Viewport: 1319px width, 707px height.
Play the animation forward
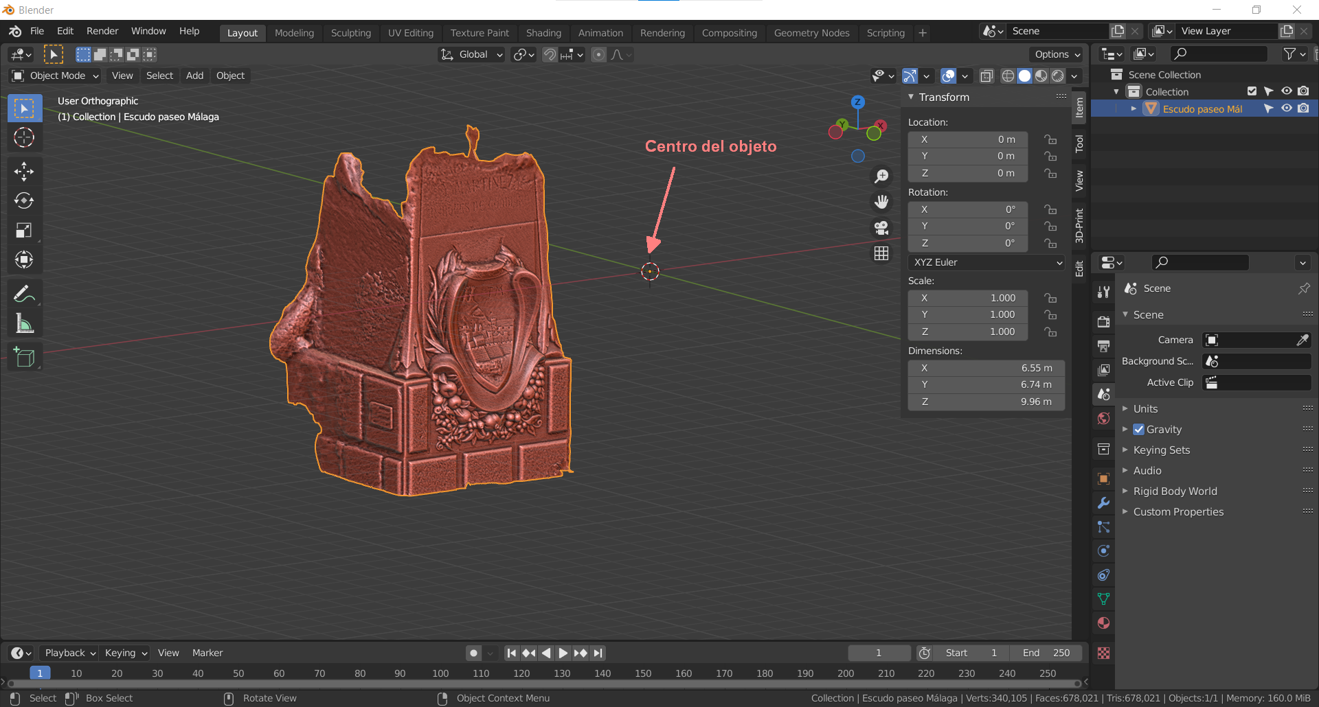pyautogui.click(x=563, y=653)
